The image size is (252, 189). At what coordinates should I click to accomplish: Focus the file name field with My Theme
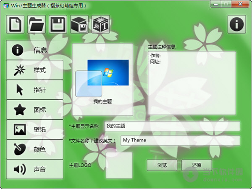click(x=180, y=140)
